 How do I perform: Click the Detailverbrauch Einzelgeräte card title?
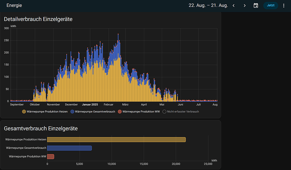37,19
